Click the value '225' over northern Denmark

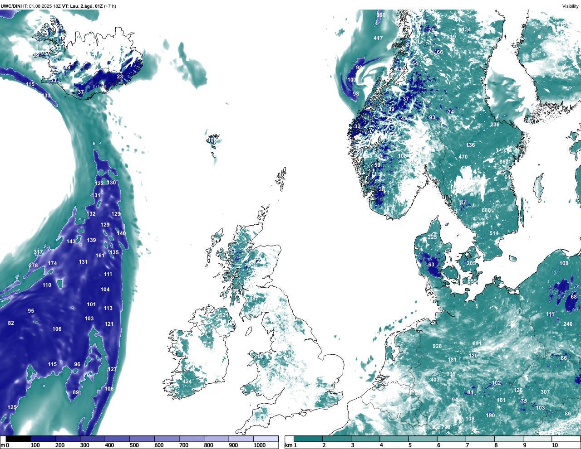pyautogui.click(x=432, y=237)
